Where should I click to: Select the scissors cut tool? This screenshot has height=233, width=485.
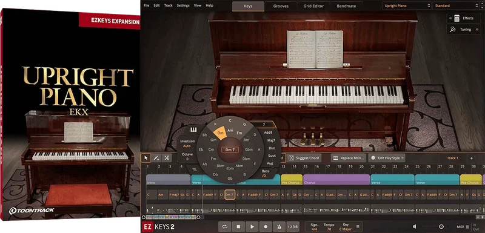167,158
